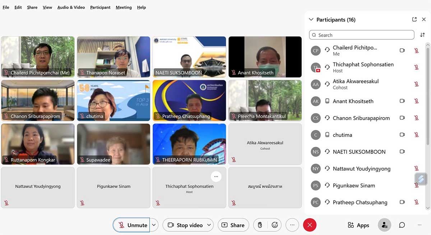Image resolution: width=431 pixels, height=235 pixels.
Task: Stop your video camera
Action: (185, 225)
